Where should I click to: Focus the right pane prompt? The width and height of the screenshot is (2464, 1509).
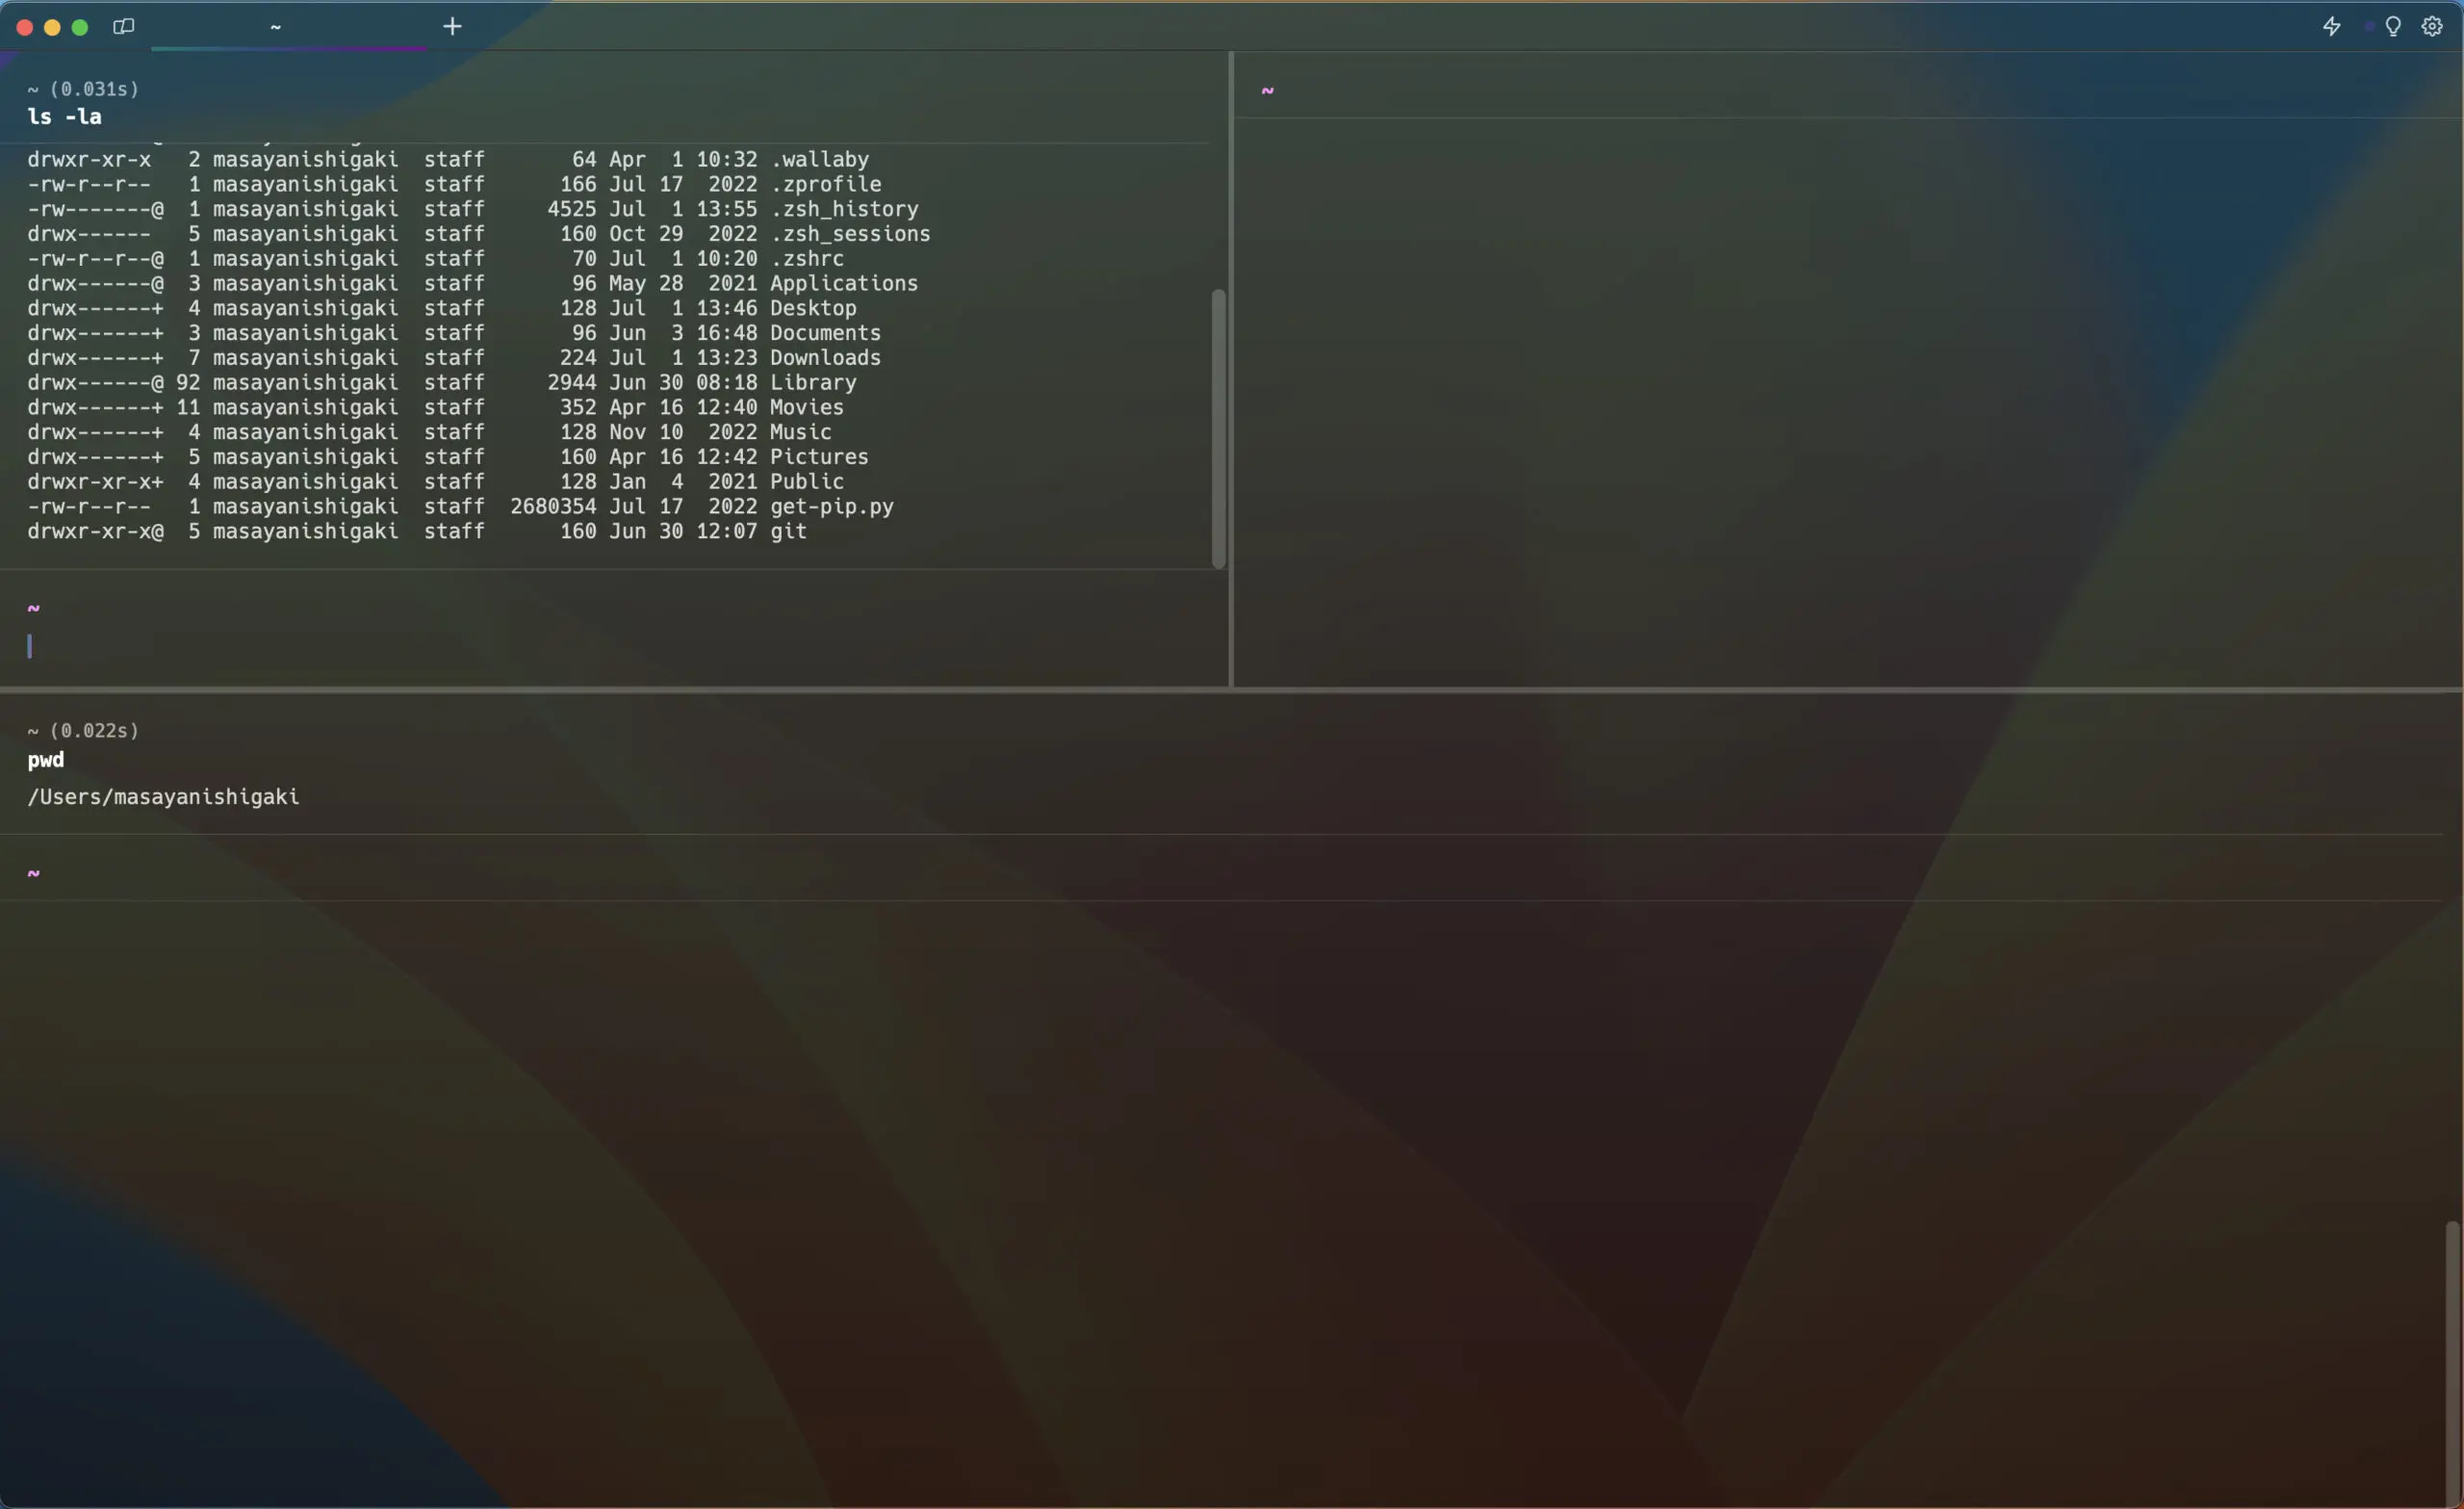point(1267,91)
